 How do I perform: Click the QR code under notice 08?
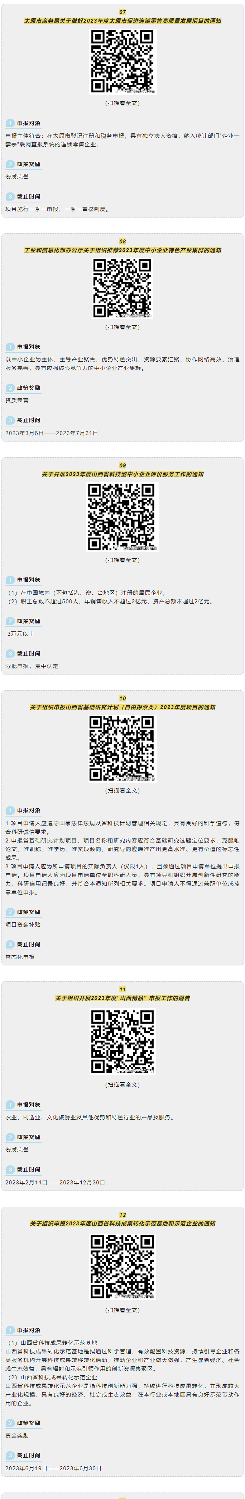123,288
